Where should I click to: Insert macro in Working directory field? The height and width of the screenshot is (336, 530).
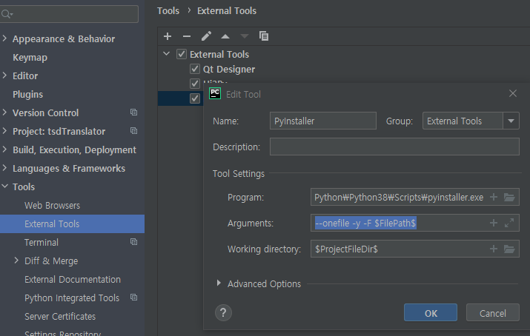[494, 249]
